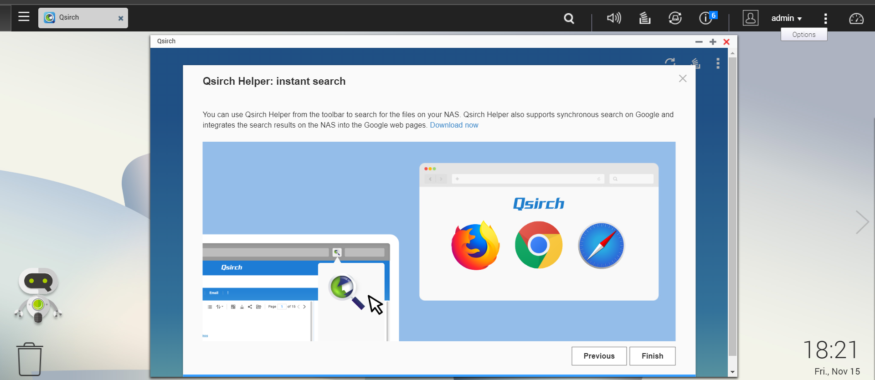The height and width of the screenshot is (380, 875).
Task: Open the desktop search magnifier icon
Action: point(569,18)
